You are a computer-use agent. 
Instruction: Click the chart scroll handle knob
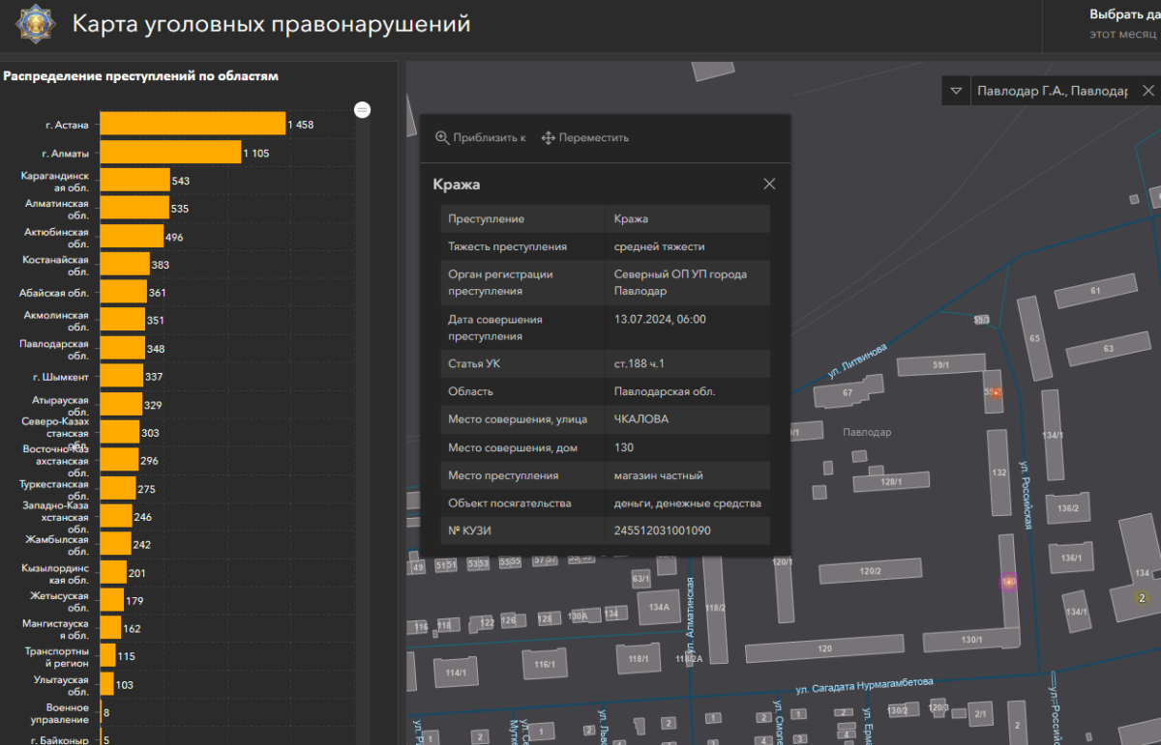pyautogui.click(x=363, y=109)
